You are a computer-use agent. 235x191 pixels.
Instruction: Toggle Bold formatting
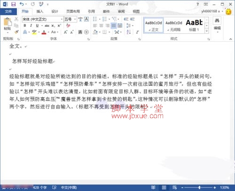[x=25, y=25]
